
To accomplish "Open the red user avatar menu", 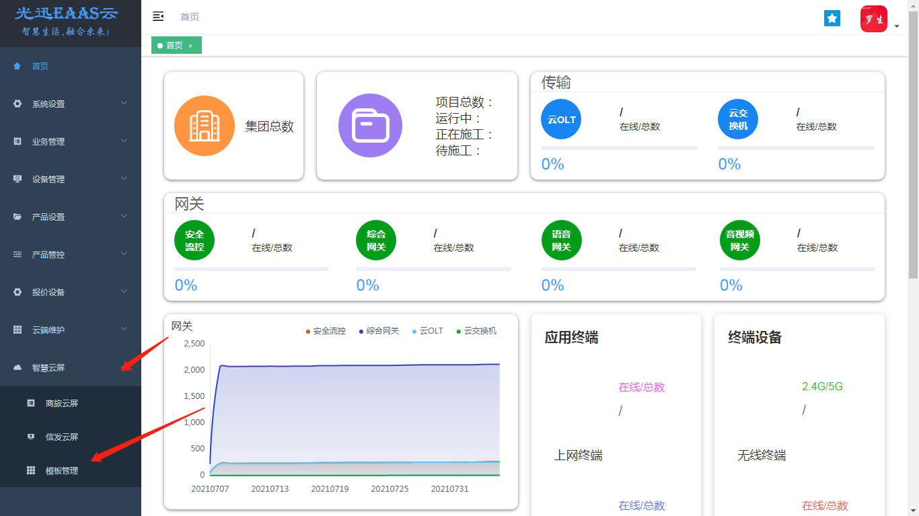I will [874, 20].
